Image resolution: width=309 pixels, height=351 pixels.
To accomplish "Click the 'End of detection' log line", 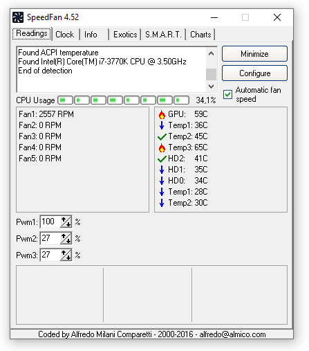I will pyautogui.click(x=45, y=71).
